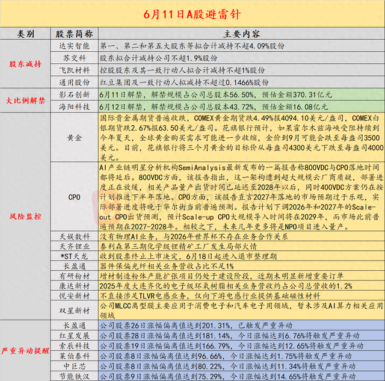
Task: Select the stock name 达实智能
Action: click(74, 46)
